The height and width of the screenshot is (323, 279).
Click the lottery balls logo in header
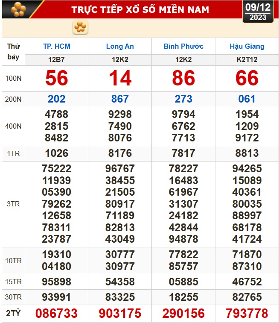tap(18, 9)
